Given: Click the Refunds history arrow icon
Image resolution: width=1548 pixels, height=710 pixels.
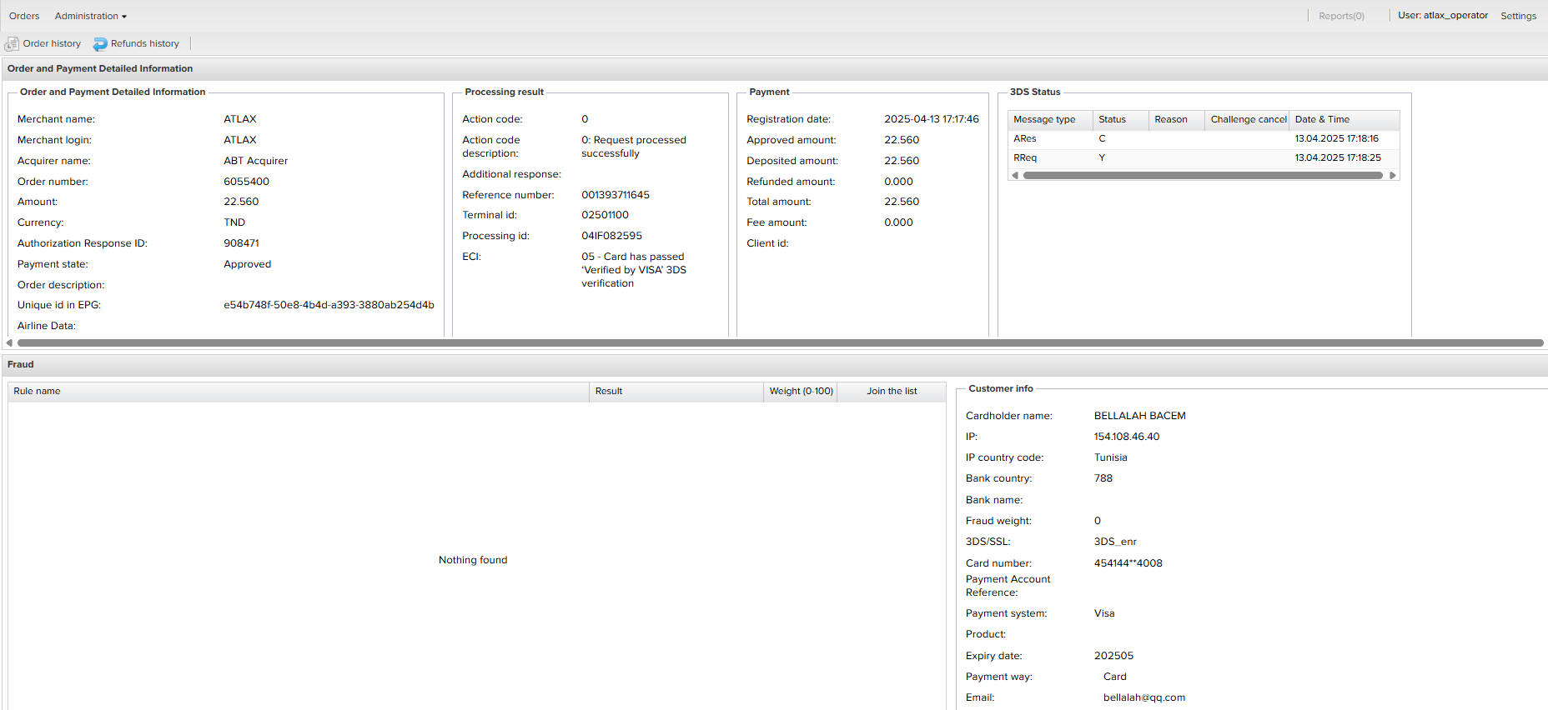Looking at the screenshot, I should click(100, 44).
